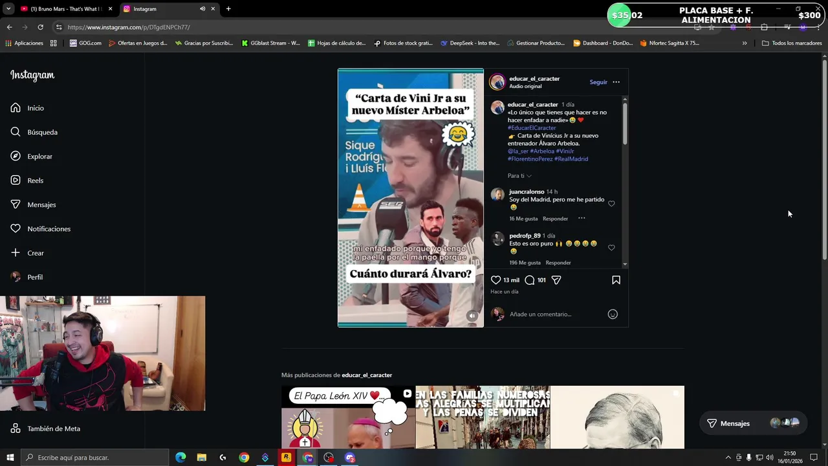Open También de Meta option
Image resolution: width=828 pixels, height=466 pixels.
point(45,428)
